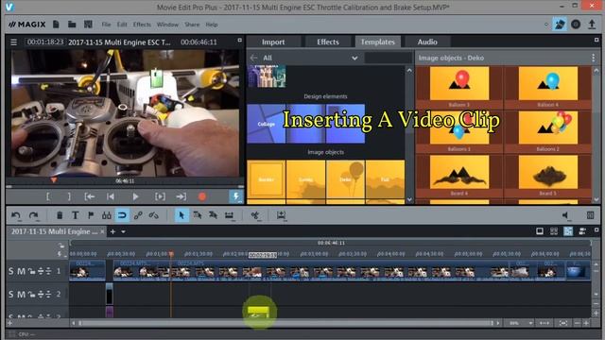Open the Edit menu
Screen dimensions: 605x340
[x=122, y=25]
